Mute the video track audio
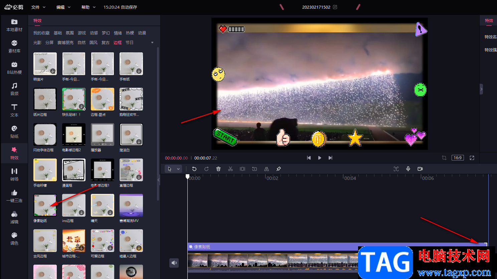 tap(174, 263)
